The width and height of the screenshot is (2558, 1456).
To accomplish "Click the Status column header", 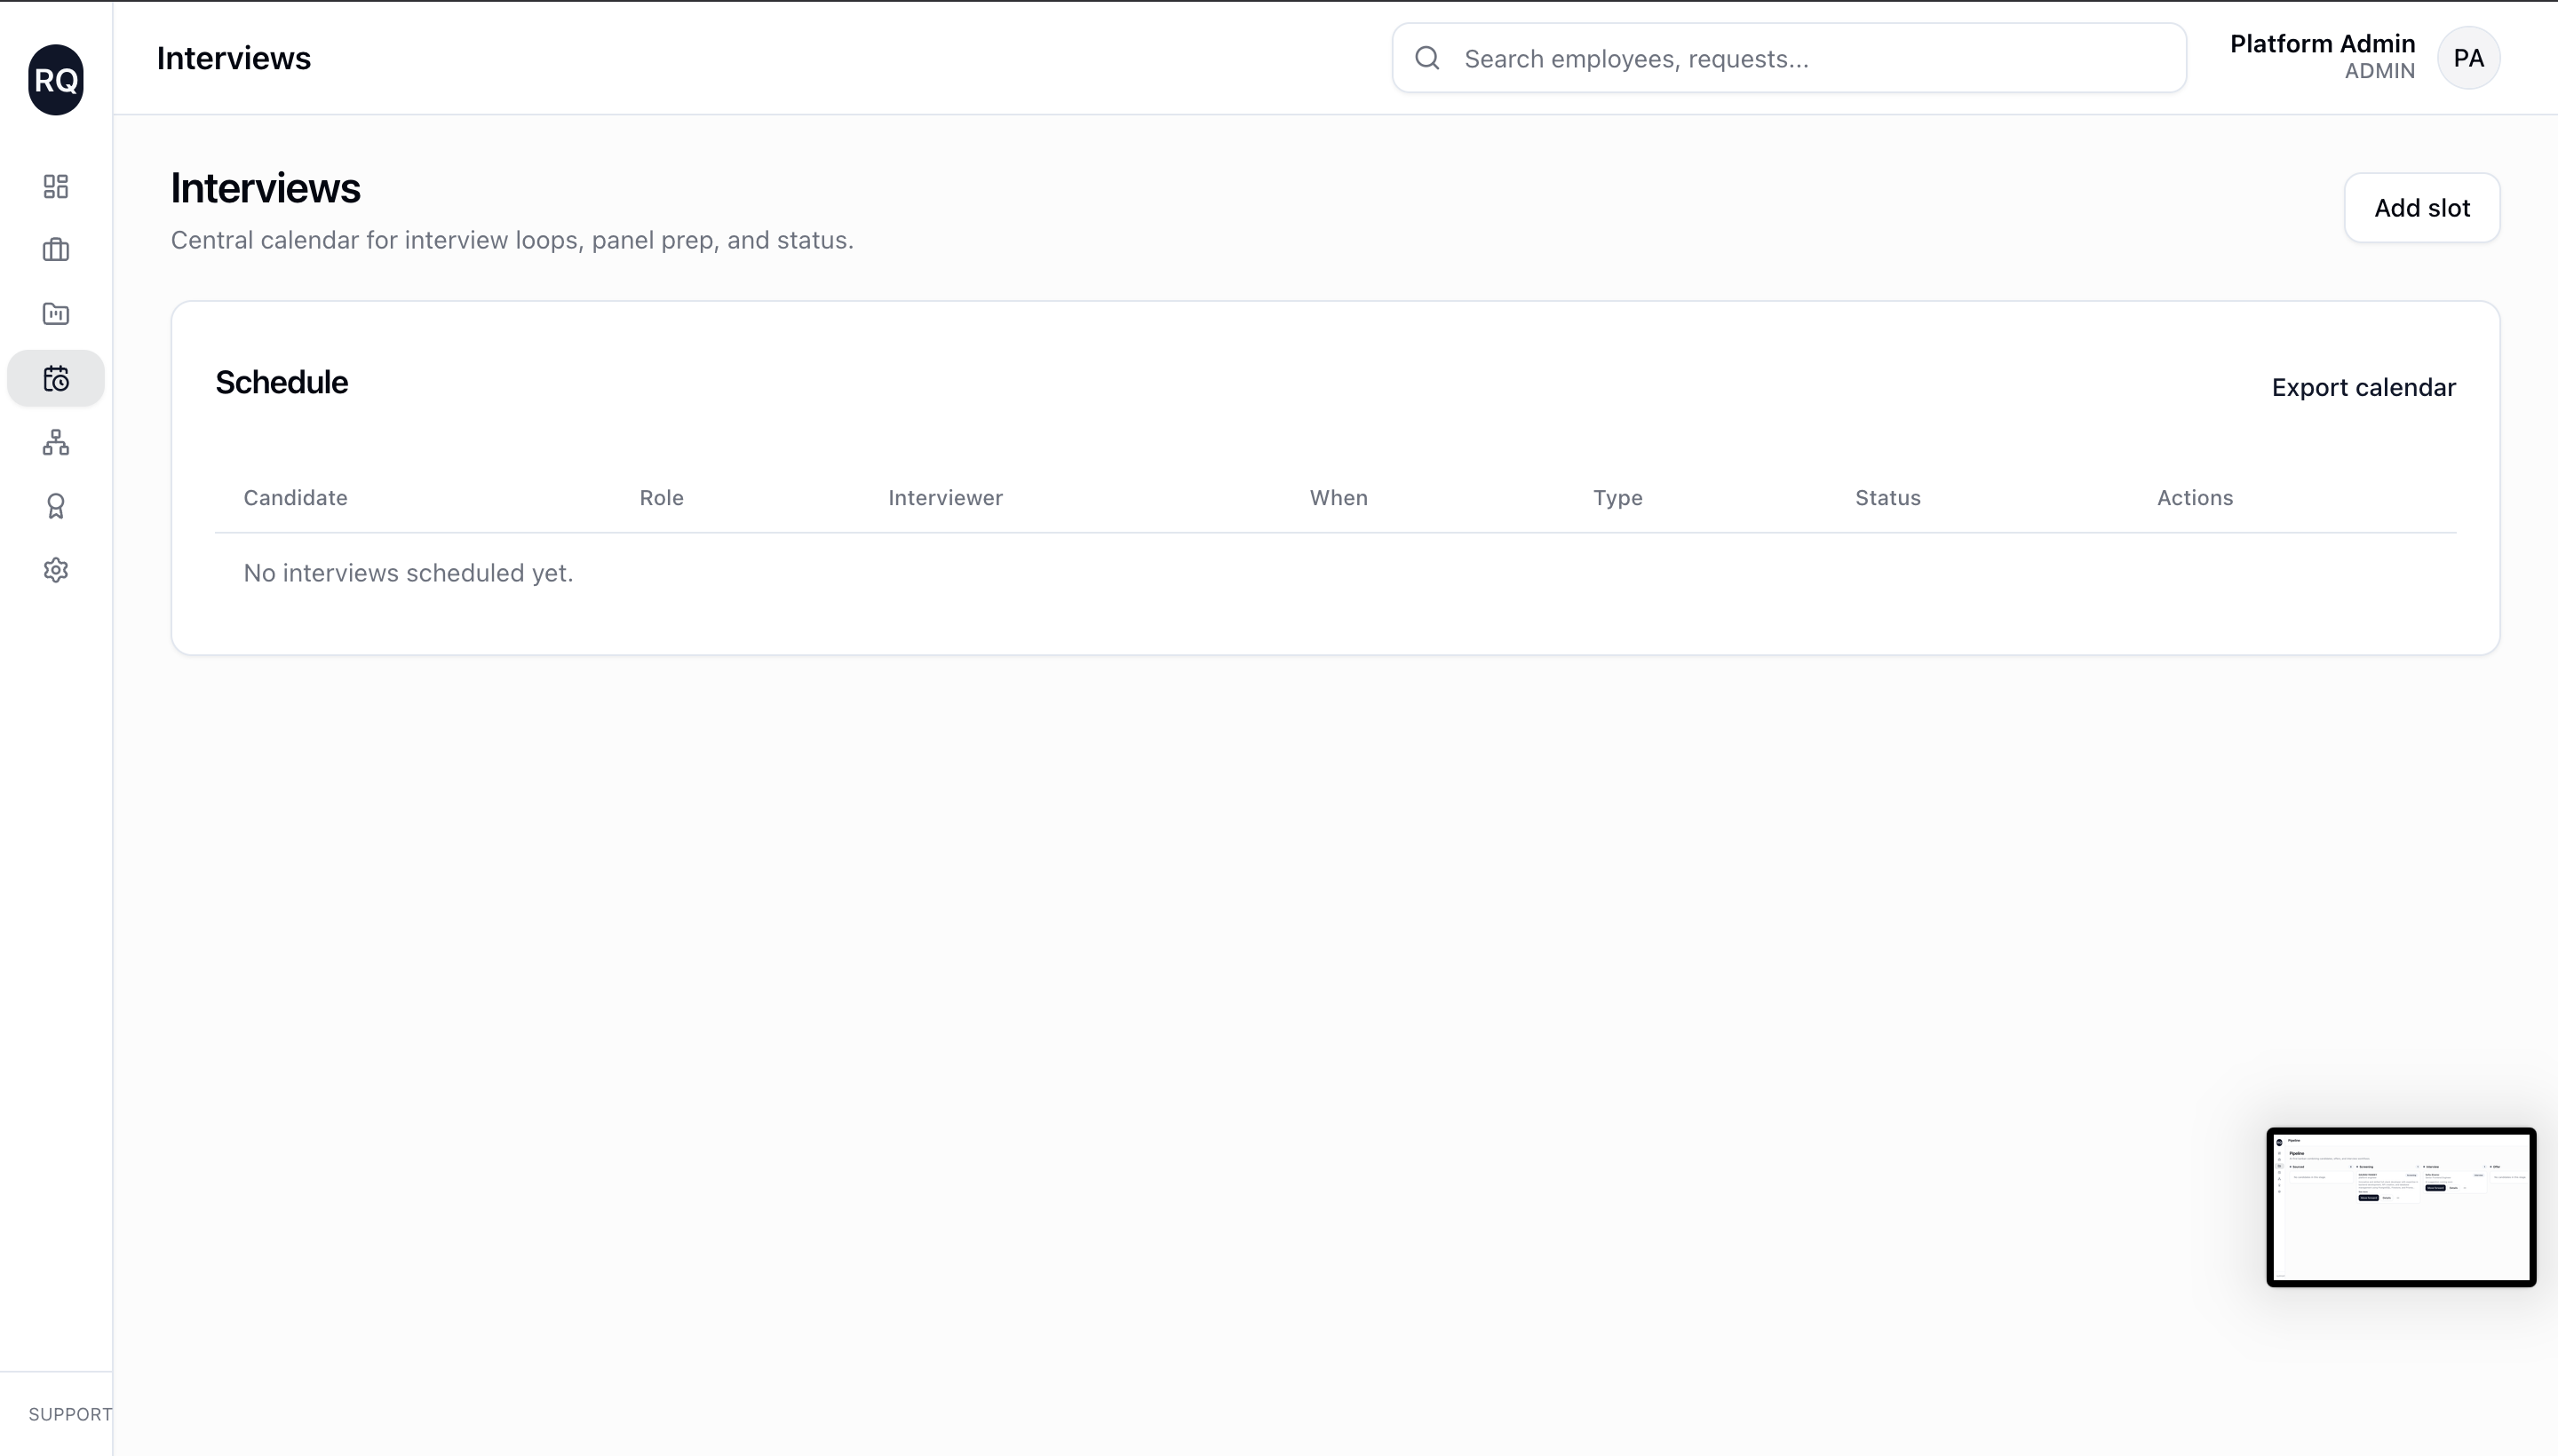I will [x=1887, y=498].
